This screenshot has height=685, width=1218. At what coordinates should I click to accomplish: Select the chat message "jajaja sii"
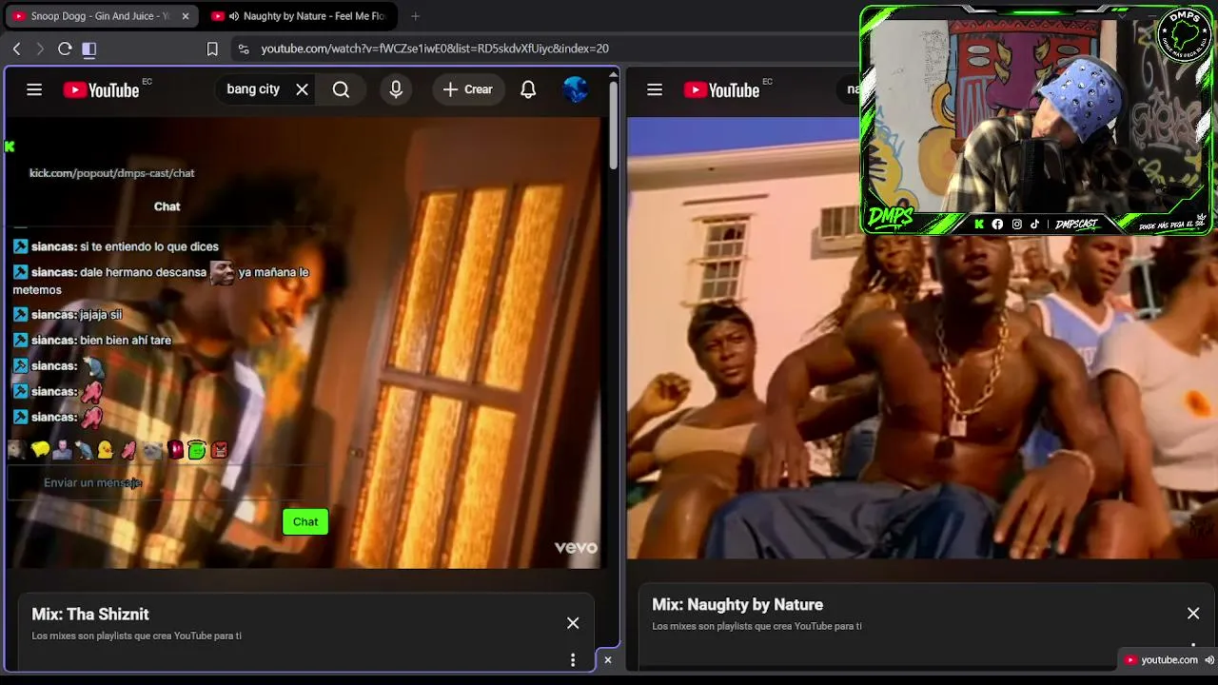pyautogui.click(x=101, y=315)
